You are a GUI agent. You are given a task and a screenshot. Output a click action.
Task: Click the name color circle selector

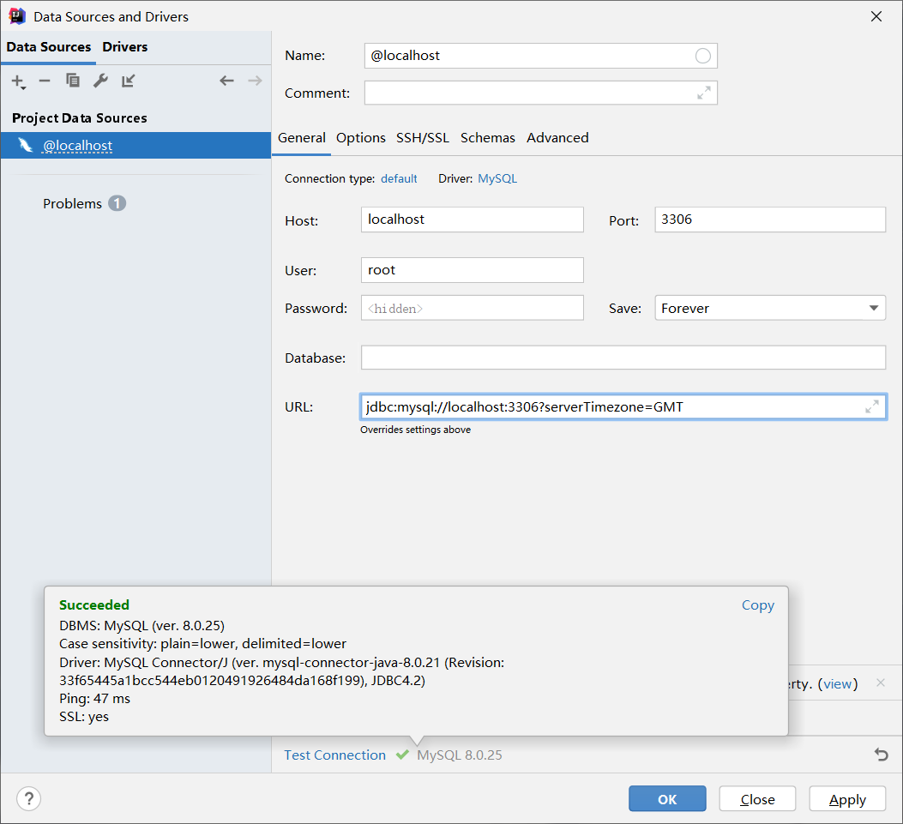(703, 56)
